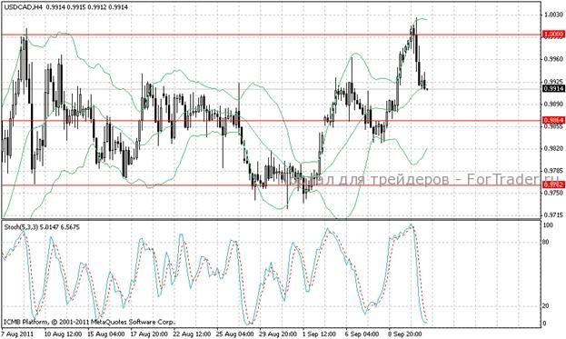Select the red horizontal line at 1.0000
This screenshot has height=339, width=566.
point(271,35)
